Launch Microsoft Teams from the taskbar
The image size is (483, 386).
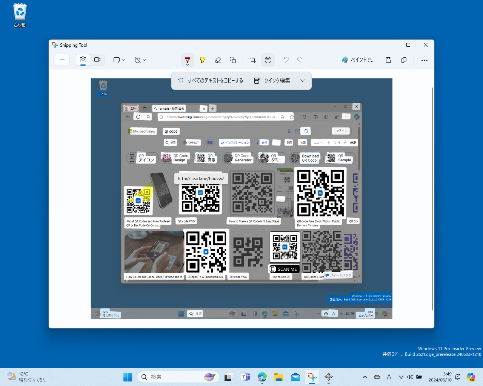[246, 377]
